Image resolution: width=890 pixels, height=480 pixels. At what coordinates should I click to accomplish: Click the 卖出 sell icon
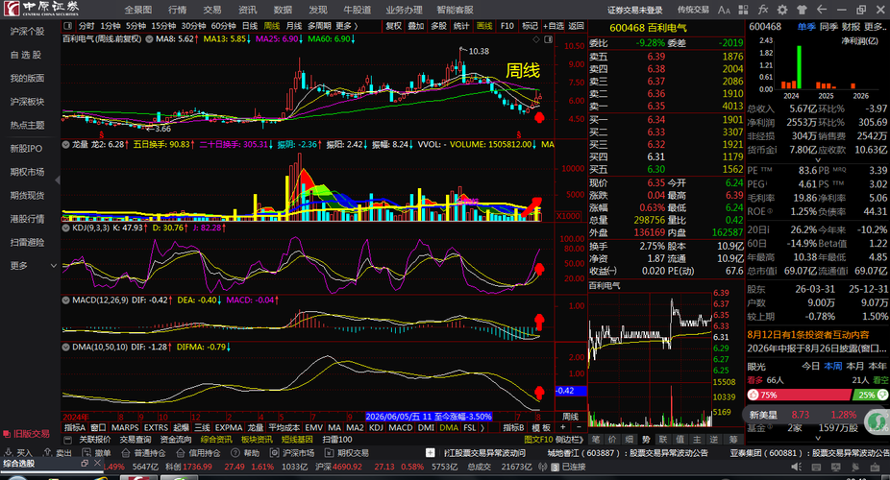(x=48, y=453)
